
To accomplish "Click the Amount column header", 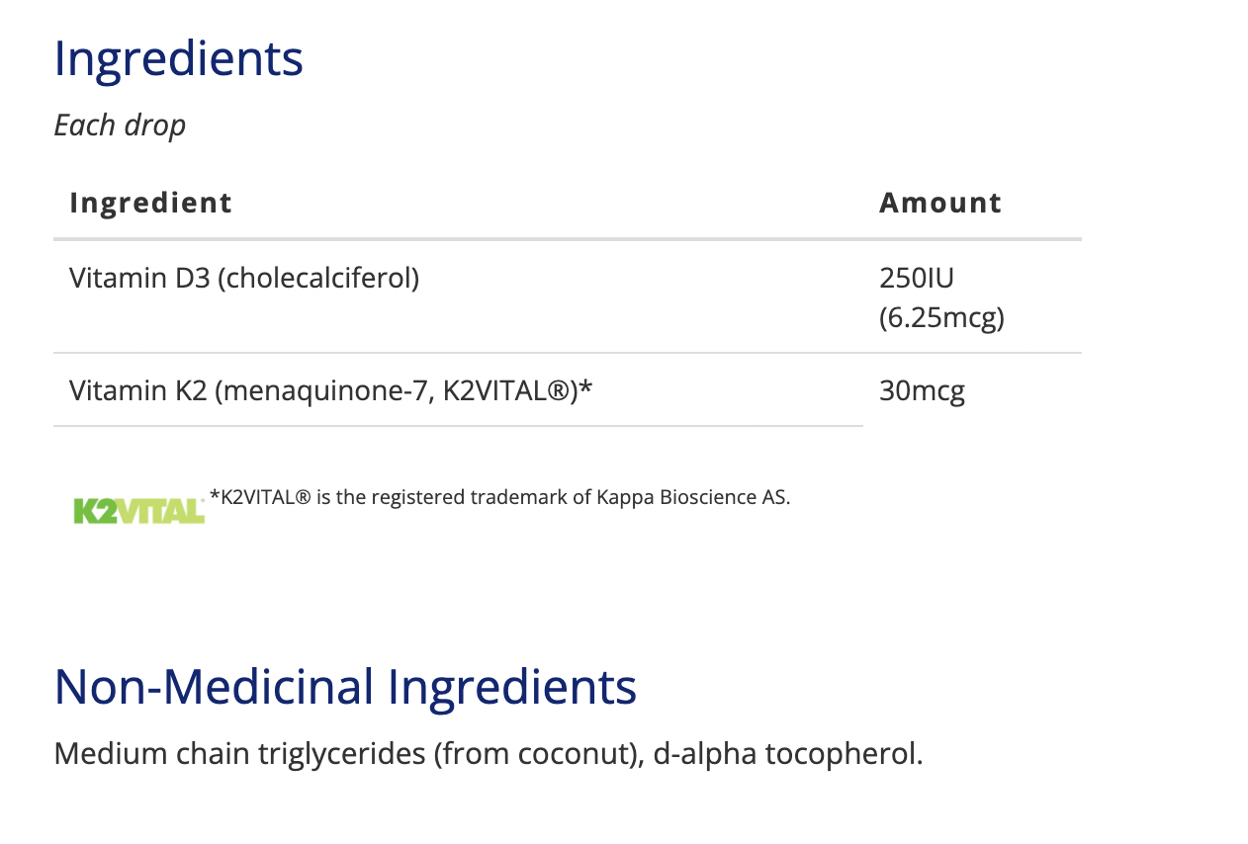I will tap(940, 203).
